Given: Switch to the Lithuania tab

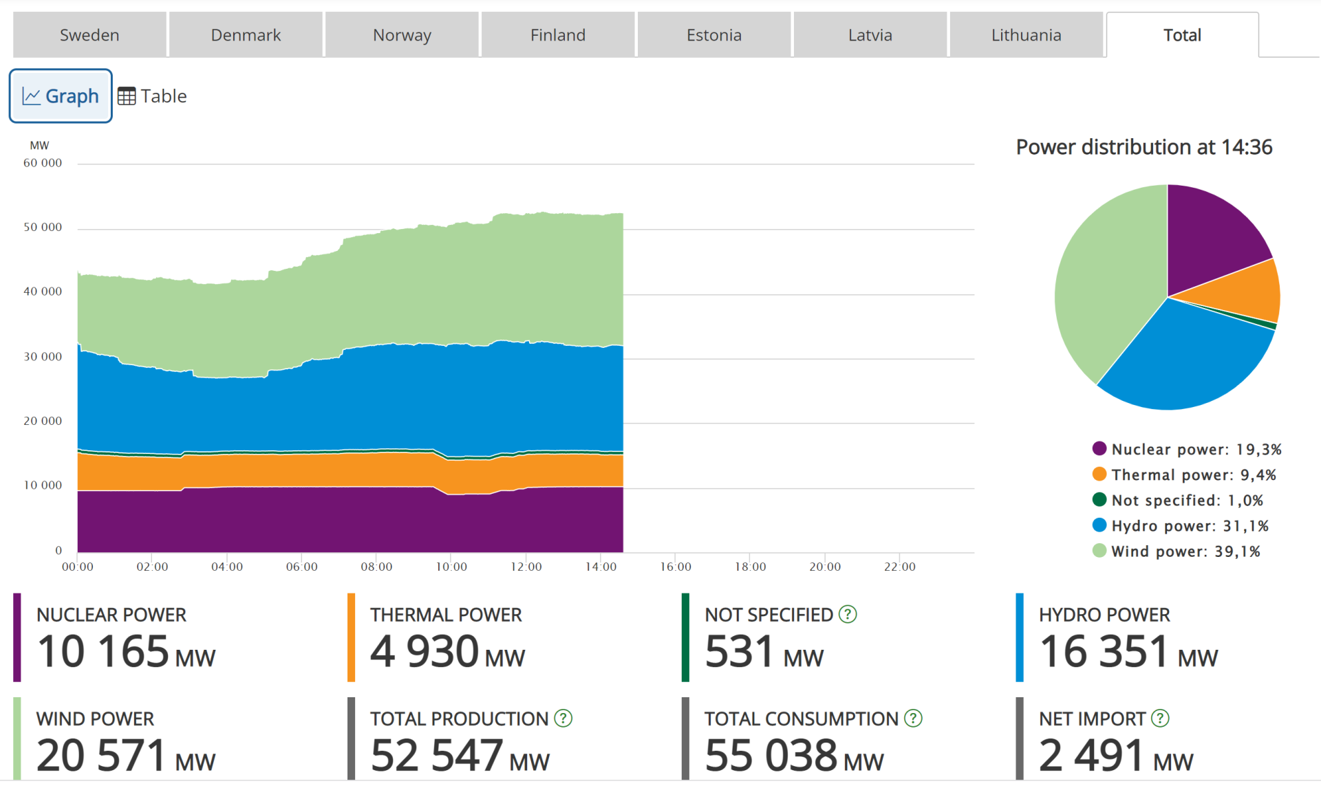Looking at the screenshot, I should click(1027, 35).
